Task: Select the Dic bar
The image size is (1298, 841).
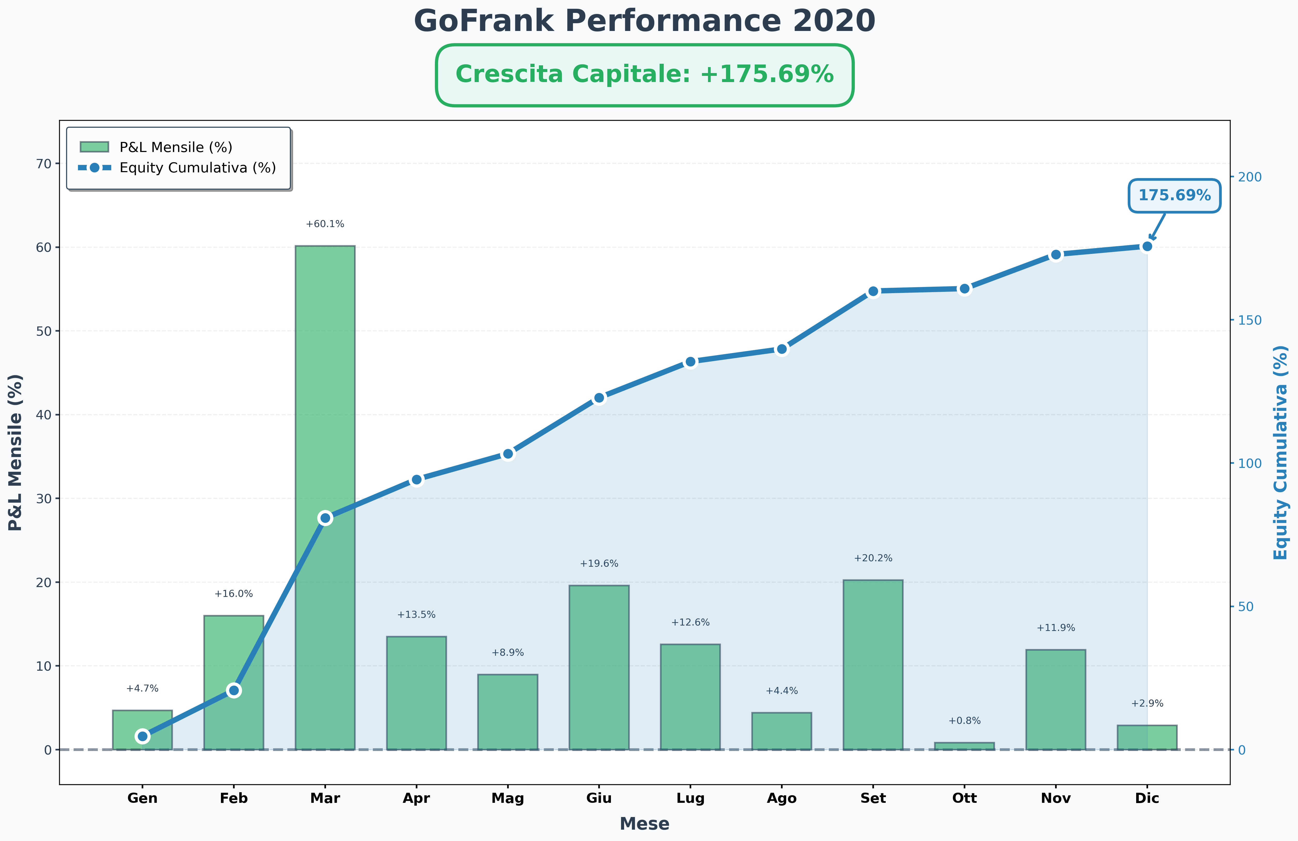Action: [1148, 737]
